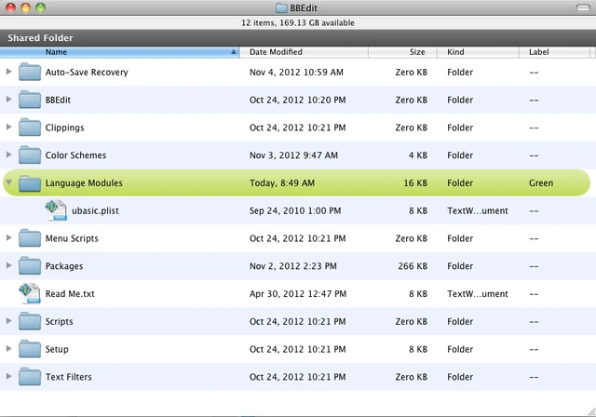Image resolution: width=596 pixels, height=417 pixels.
Task: Click the Menu Scripts folder icon
Action: pos(30,238)
